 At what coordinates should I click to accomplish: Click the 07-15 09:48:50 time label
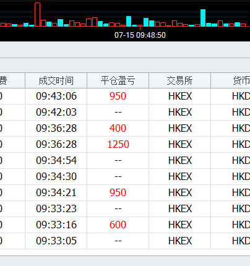(140, 35)
